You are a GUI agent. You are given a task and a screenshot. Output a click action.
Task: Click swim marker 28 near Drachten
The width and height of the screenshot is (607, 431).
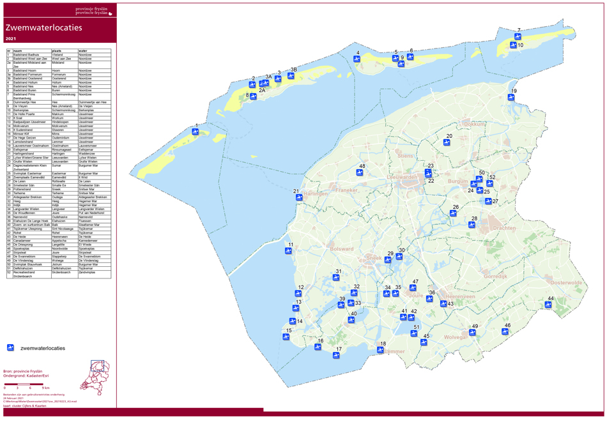472,225
